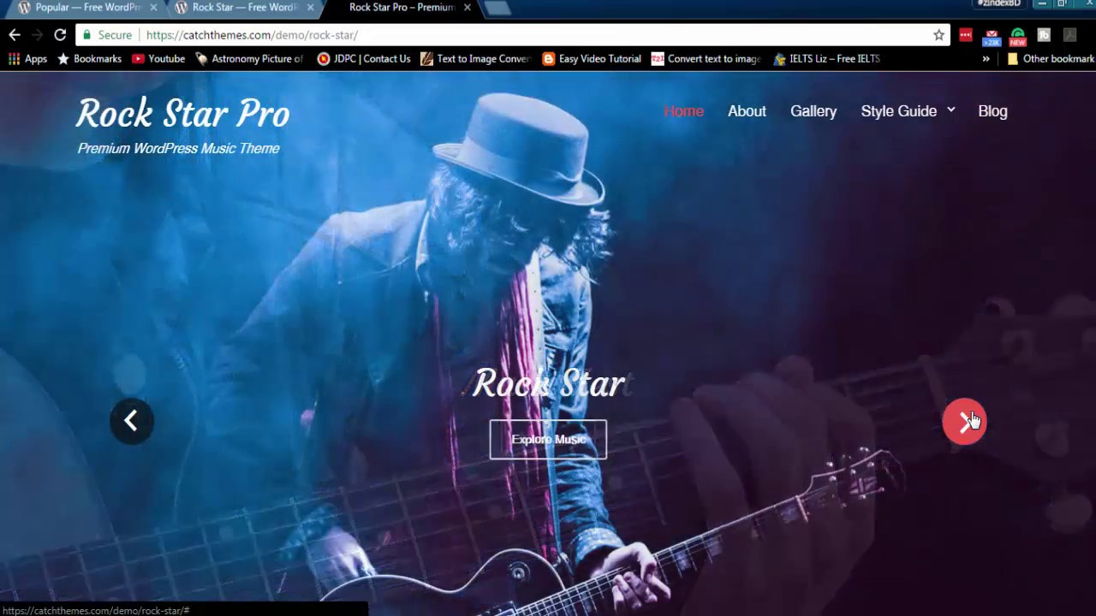Close the Popular tab
The height and width of the screenshot is (616, 1096).
[x=153, y=8]
